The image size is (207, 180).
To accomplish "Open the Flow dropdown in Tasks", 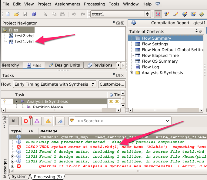I will 55,84.
